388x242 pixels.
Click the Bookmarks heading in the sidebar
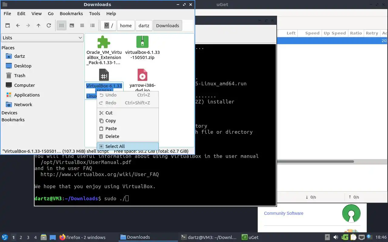click(13, 120)
